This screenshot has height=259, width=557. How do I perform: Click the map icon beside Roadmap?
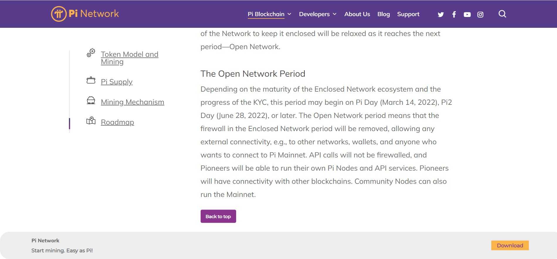point(91,121)
